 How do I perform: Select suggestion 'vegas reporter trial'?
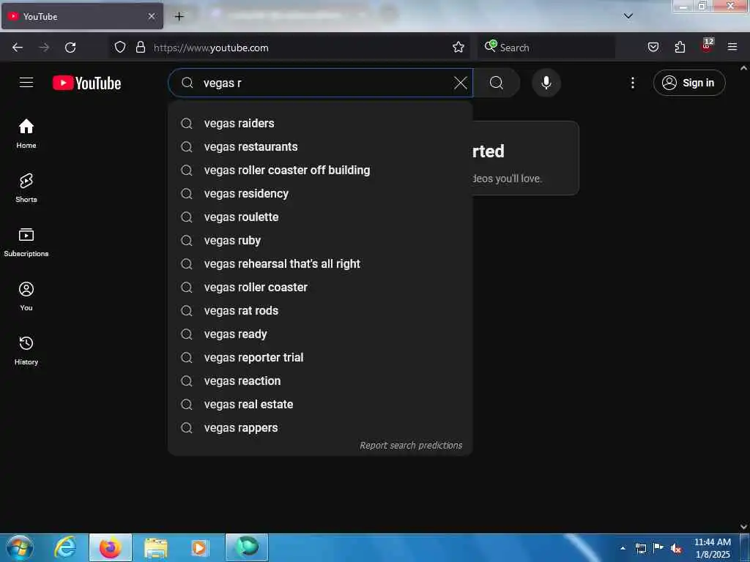coord(320,357)
